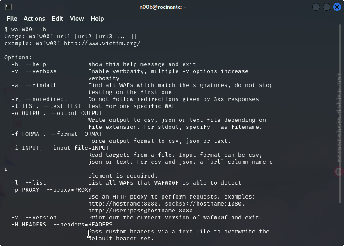Viewport: 344px width, 246px height.
Task: Minimize the terminal window
Action: (x=316, y=7)
